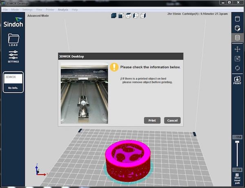This screenshot has width=245, height=188.
Task: Open the Mode menu
Action: pyautogui.click(x=15, y=10)
